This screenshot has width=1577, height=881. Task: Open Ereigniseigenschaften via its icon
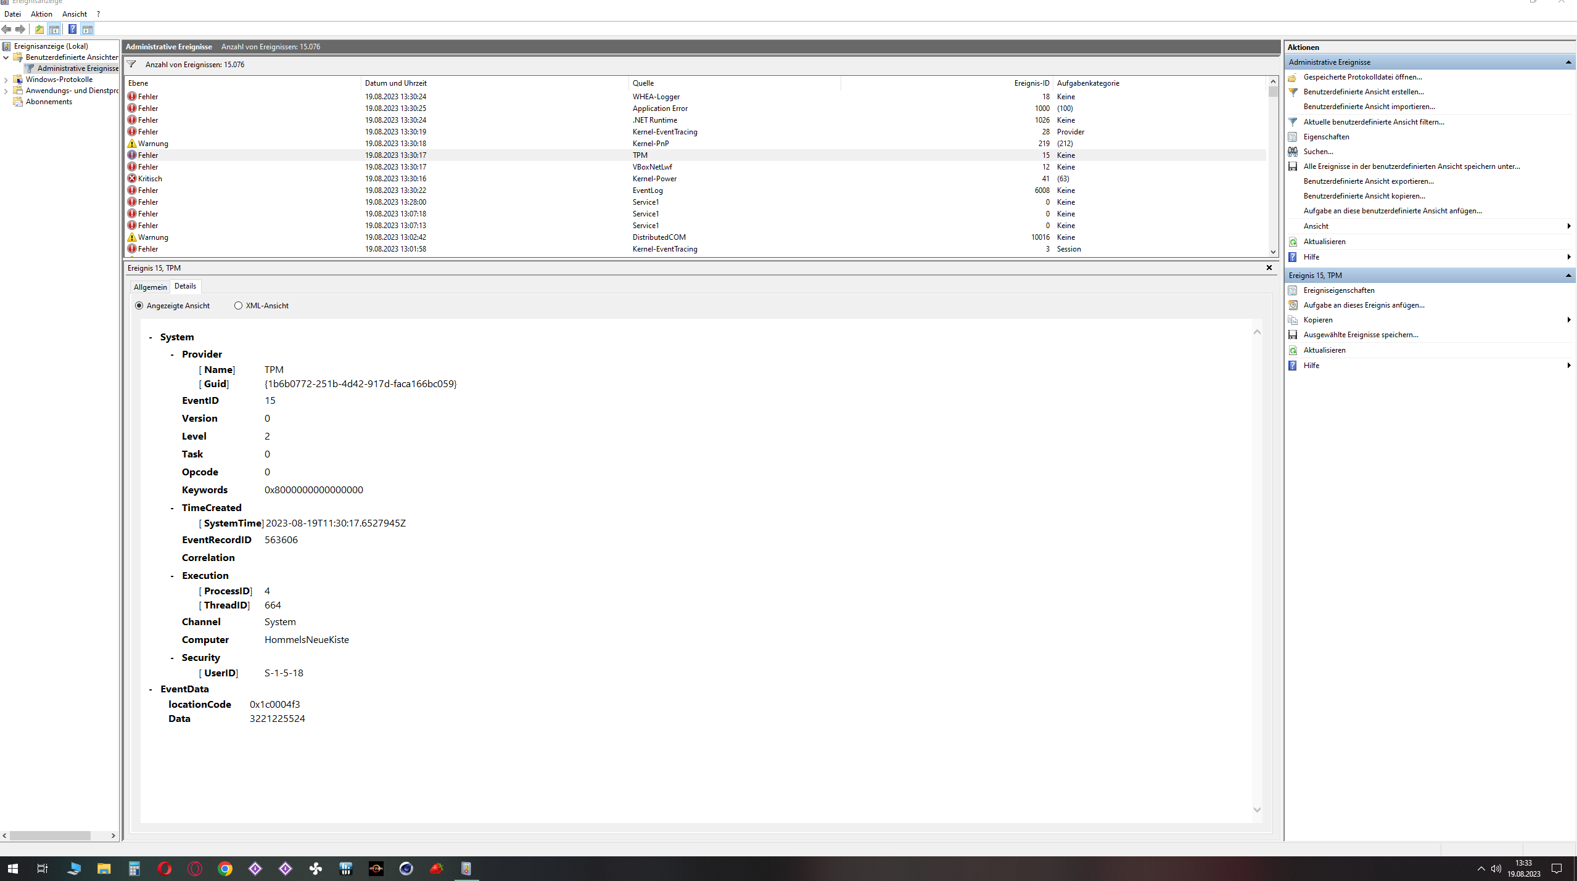click(x=1293, y=290)
